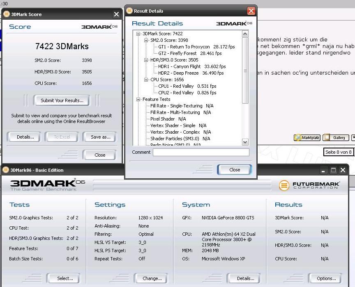The height and width of the screenshot is (287, 355).
Task: Click Close button in Result Details dialog
Action: coord(235,169)
